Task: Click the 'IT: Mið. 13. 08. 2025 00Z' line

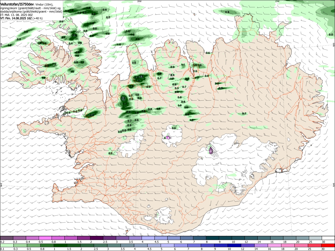Action: pos(16,15)
